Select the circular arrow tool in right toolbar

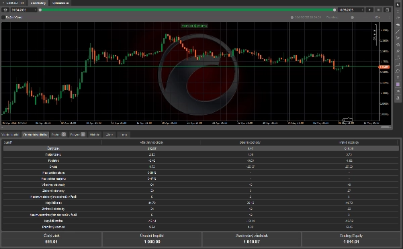tap(398, 71)
